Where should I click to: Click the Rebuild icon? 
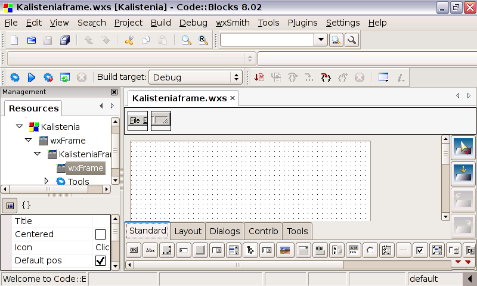(65, 77)
